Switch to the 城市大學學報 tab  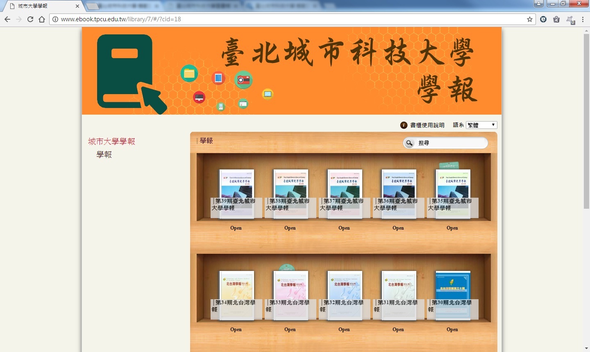pos(43,6)
